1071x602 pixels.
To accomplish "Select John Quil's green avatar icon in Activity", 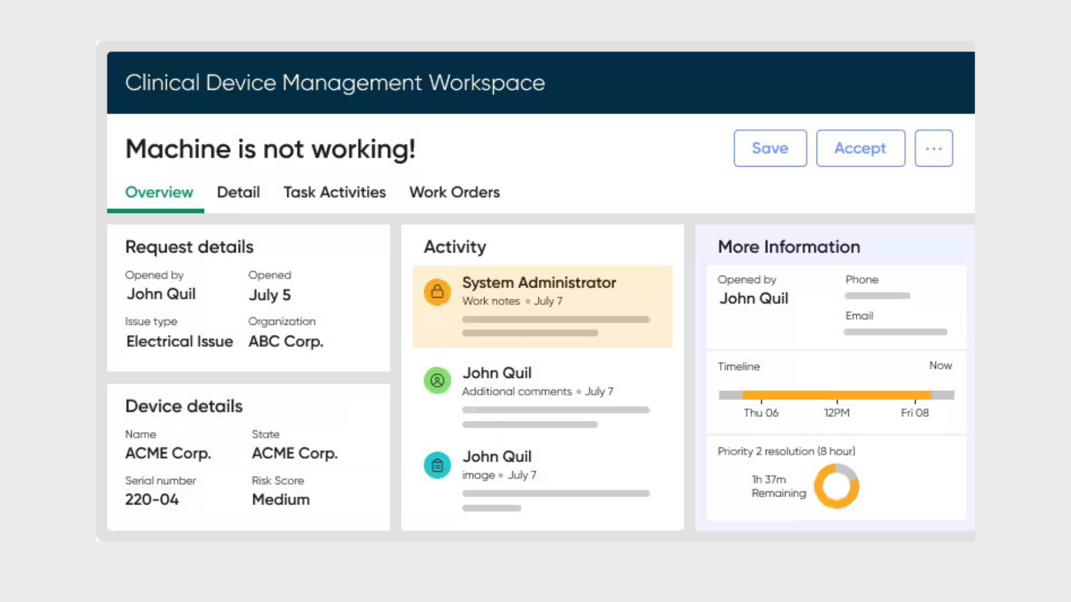I will pyautogui.click(x=437, y=381).
